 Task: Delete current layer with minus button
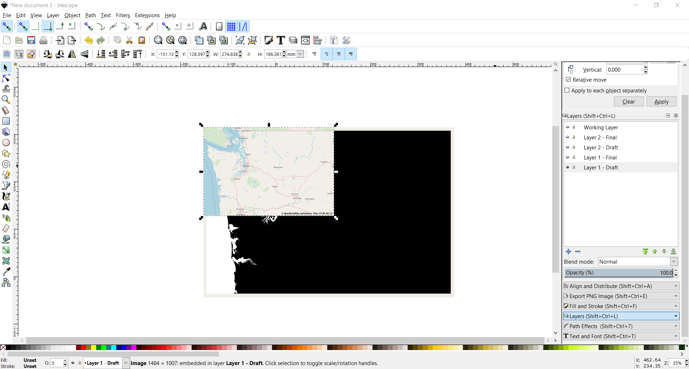(578, 251)
